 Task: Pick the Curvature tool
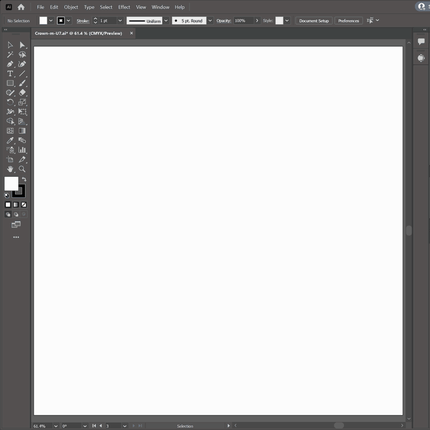(22, 64)
